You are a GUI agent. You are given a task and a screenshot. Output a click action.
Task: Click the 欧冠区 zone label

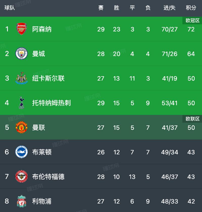(x=192, y=21)
